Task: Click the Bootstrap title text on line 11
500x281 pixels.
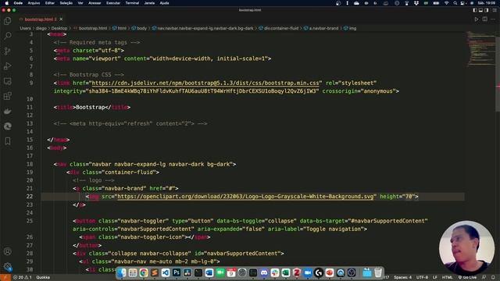Action: click(x=91, y=108)
